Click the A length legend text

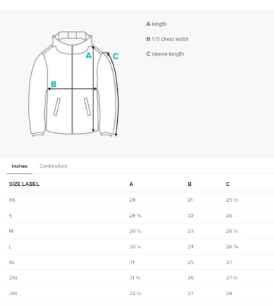click(x=156, y=24)
